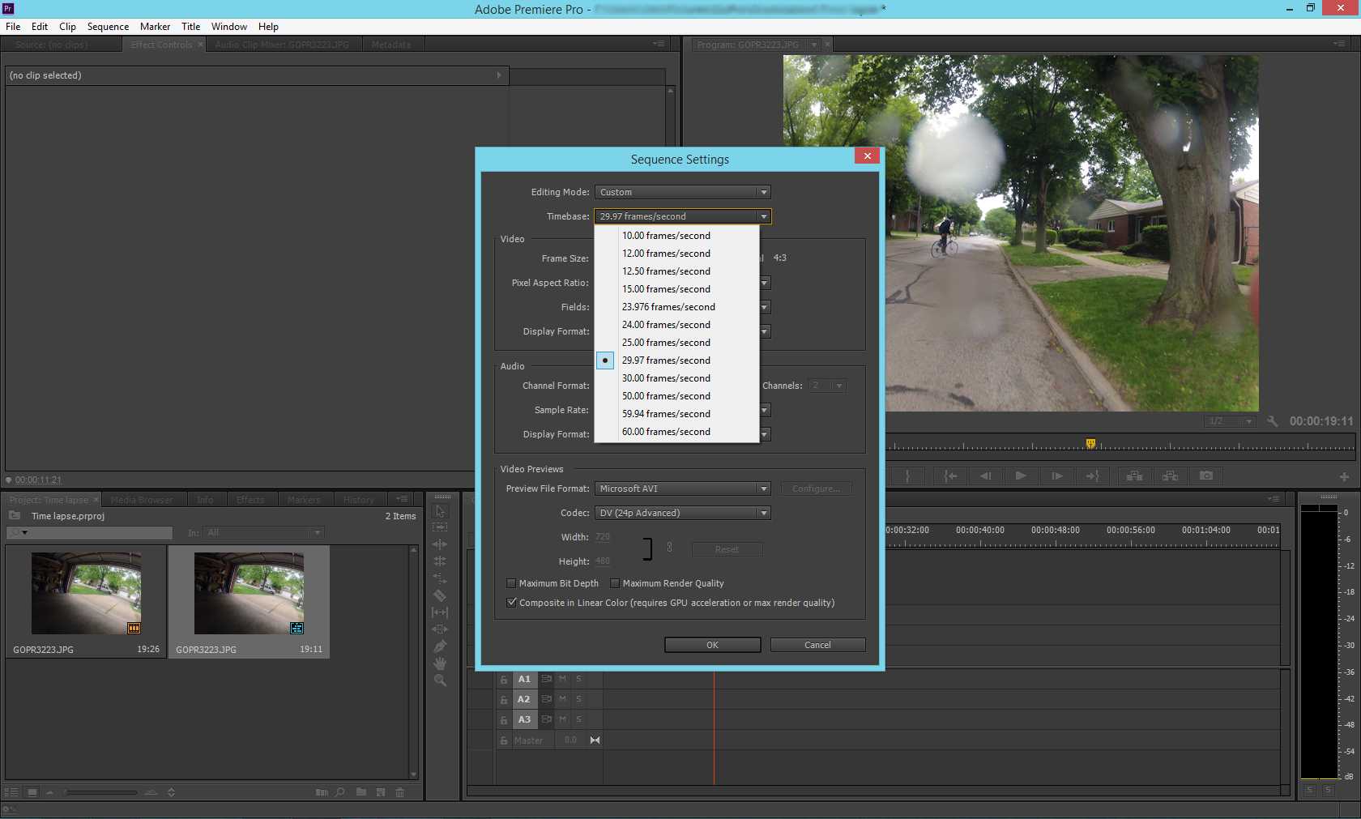Viewport: 1361px width, 819px height.
Task: Switch Project panel to list view
Action: pos(12,792)
